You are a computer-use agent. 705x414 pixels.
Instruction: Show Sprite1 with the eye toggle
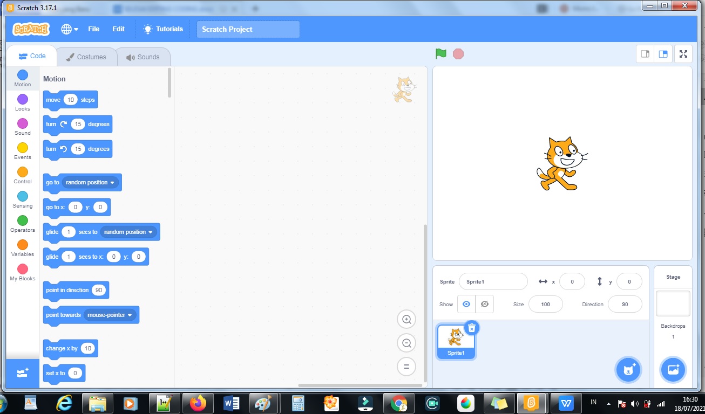[466, 304]
